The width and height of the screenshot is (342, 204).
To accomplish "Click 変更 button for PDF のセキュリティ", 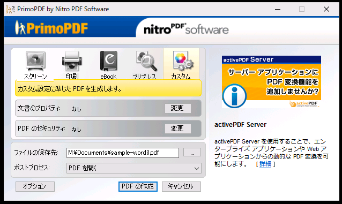I will [178, 129].
